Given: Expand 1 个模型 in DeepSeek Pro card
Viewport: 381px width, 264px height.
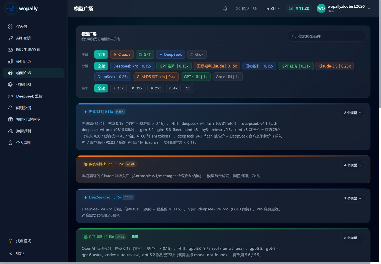Looking at the screenshot, I should pyautogui.click(x=353, y=198).
